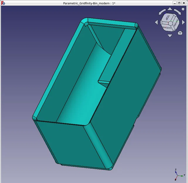Minimize the Parametric_Gridfinity-Bin_modern window
This screenshot has width=188, height=183.
click(x=175, y=3)
